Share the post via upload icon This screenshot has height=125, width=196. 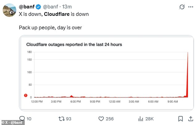(190, 119)
